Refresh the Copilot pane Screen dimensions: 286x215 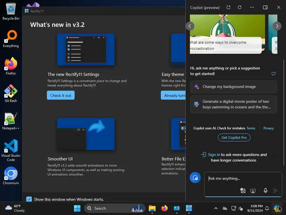tap(240, 7)
